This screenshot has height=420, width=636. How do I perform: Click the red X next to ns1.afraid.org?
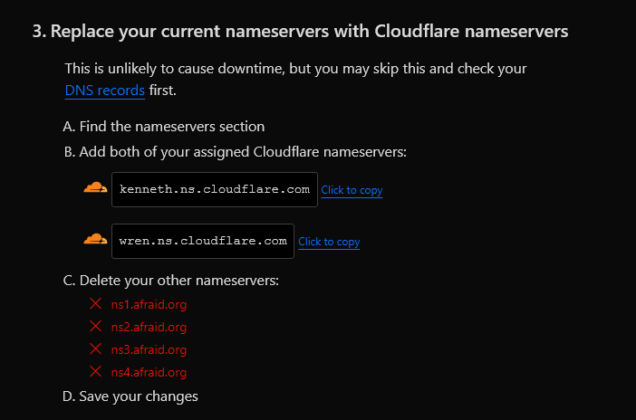pos(96,303)
